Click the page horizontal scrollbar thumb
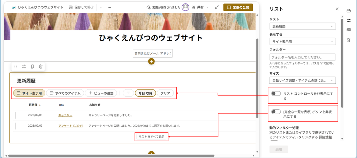Image resolution: width=357 pixels, height=158 pixels. point(111,156)
